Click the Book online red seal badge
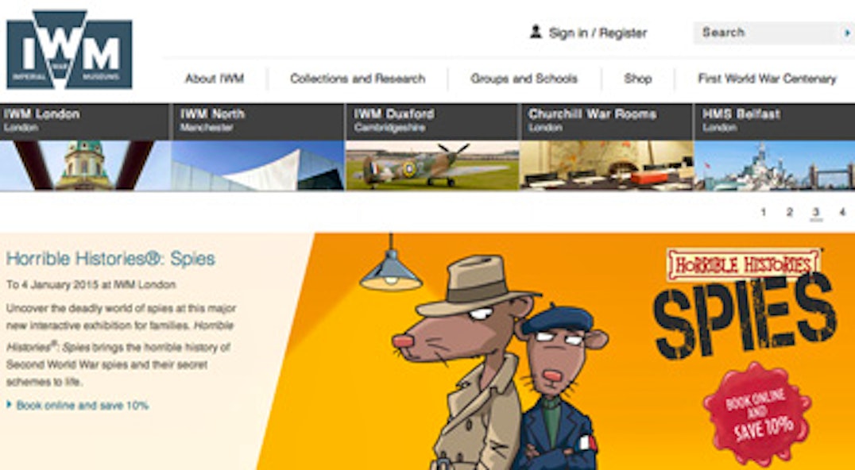Image resolution: width=855 pixels, height=470 pixels. click(757, 414)
